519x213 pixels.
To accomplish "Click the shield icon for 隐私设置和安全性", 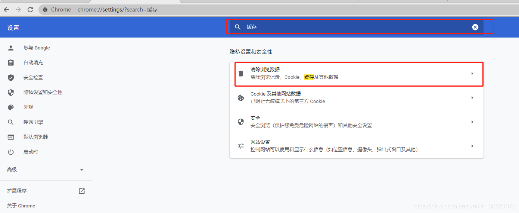I will [x=11, y=92].
